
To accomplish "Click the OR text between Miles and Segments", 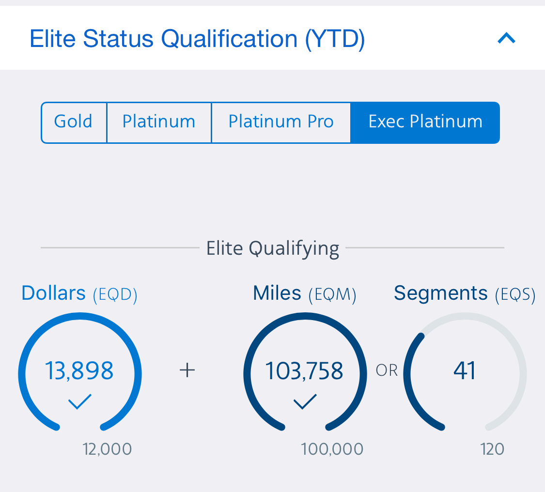I will pos(387,371).
